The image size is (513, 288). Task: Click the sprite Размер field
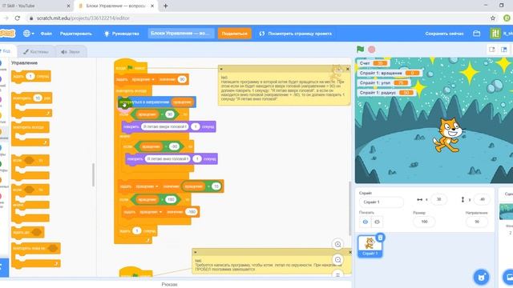(424, 222)
